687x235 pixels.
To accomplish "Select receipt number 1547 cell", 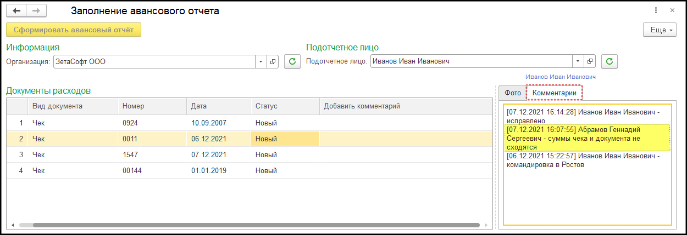I will (153, 155).
